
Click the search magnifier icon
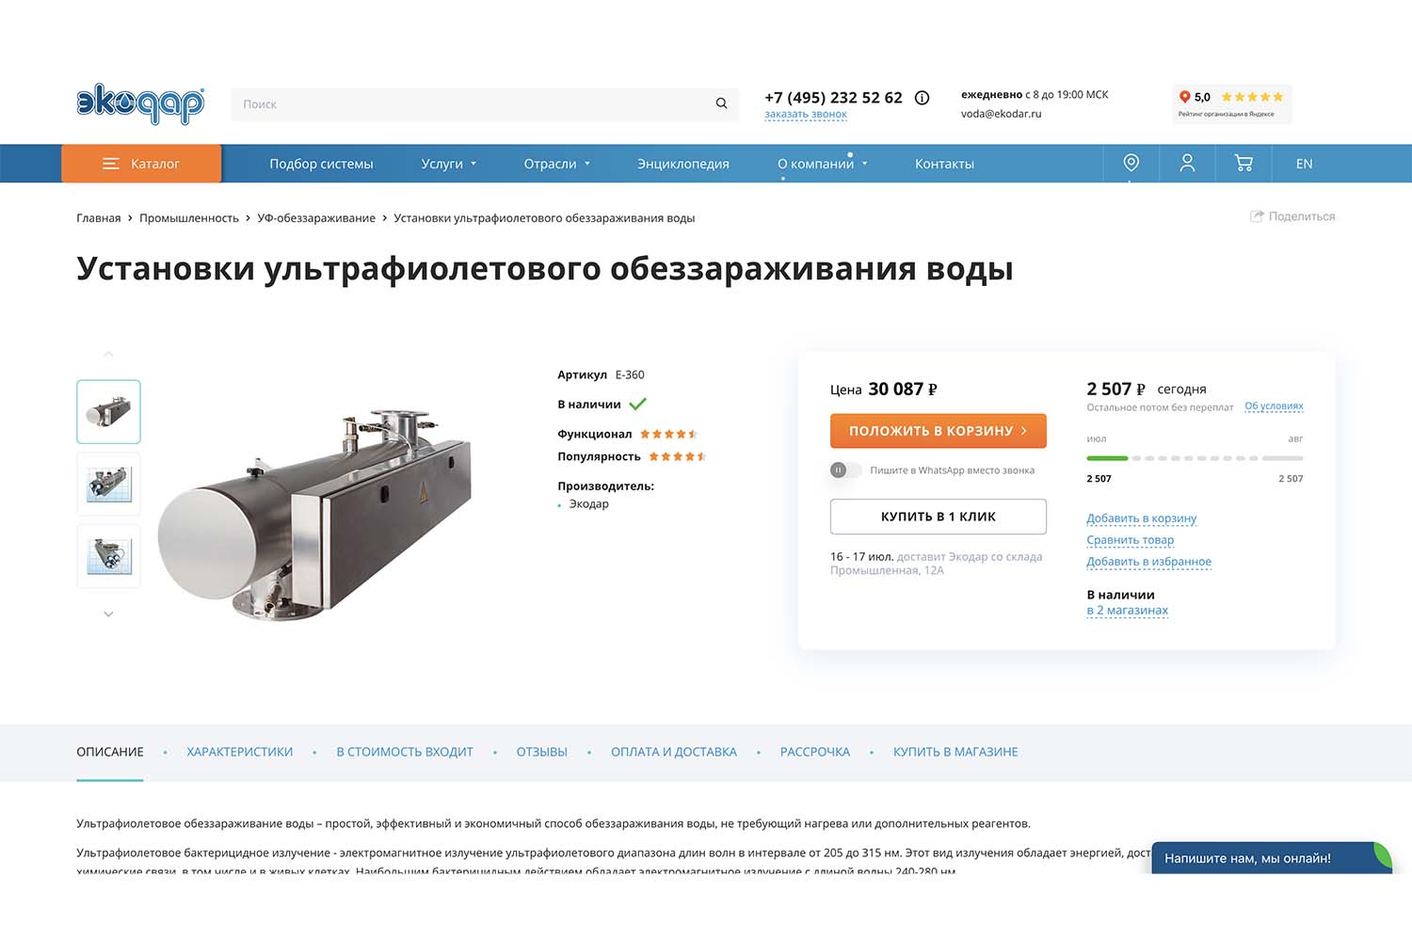point(721,104)
